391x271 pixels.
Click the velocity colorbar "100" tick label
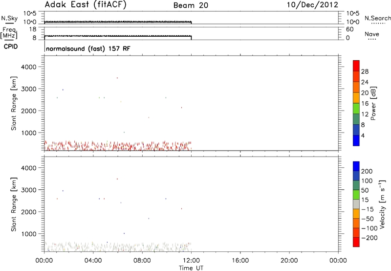pos(367,181)
